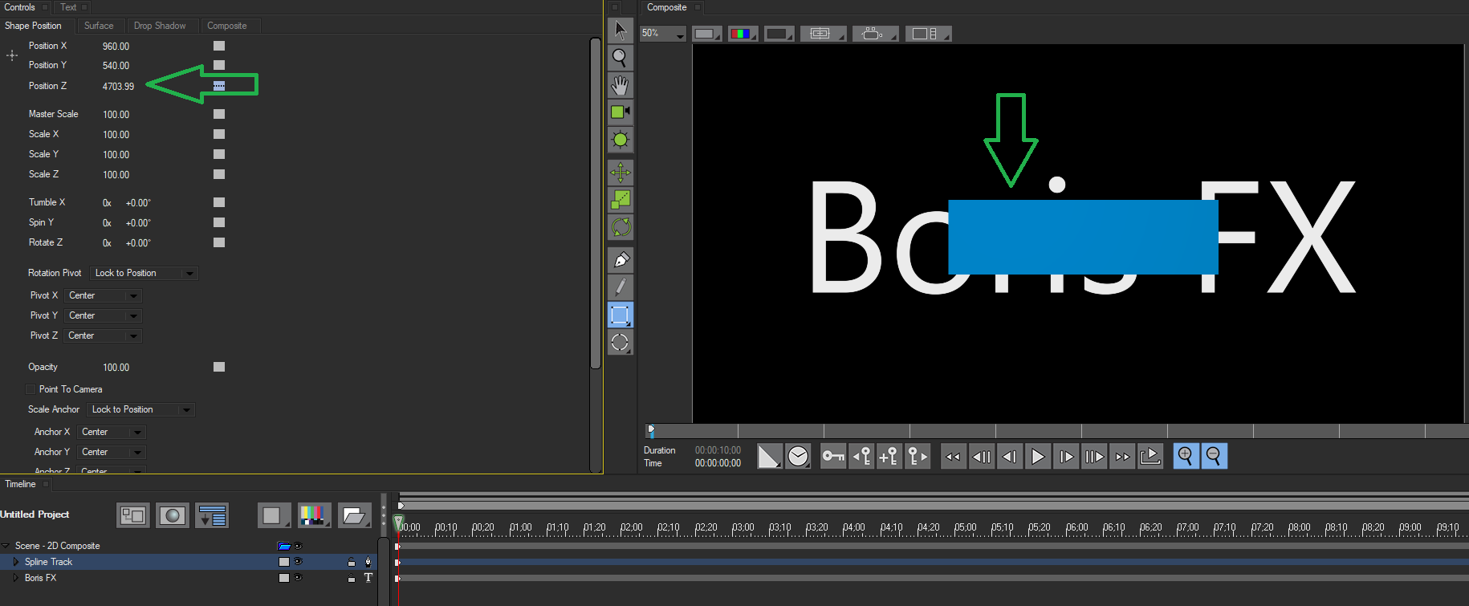The height and width of the screenshot is (606, 1469).
Task: Select the green scale tool
Action: pos(620,200)
